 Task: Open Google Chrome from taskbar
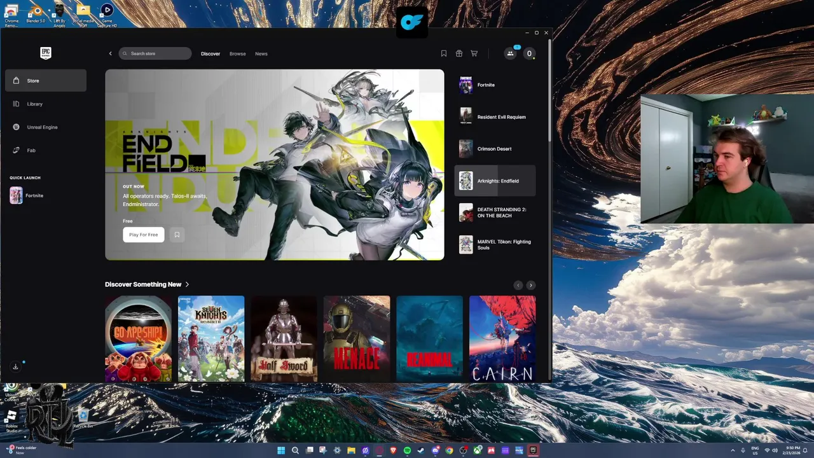449,450
